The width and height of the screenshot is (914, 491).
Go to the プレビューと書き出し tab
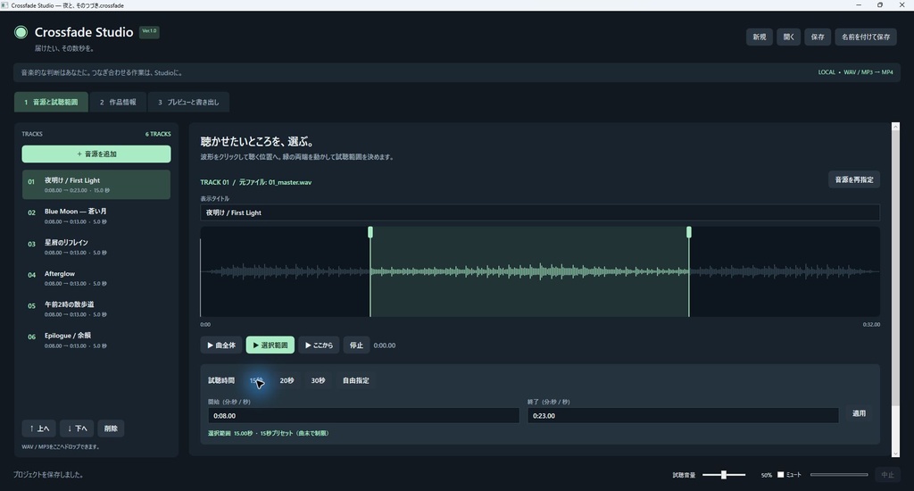(188, 102)
